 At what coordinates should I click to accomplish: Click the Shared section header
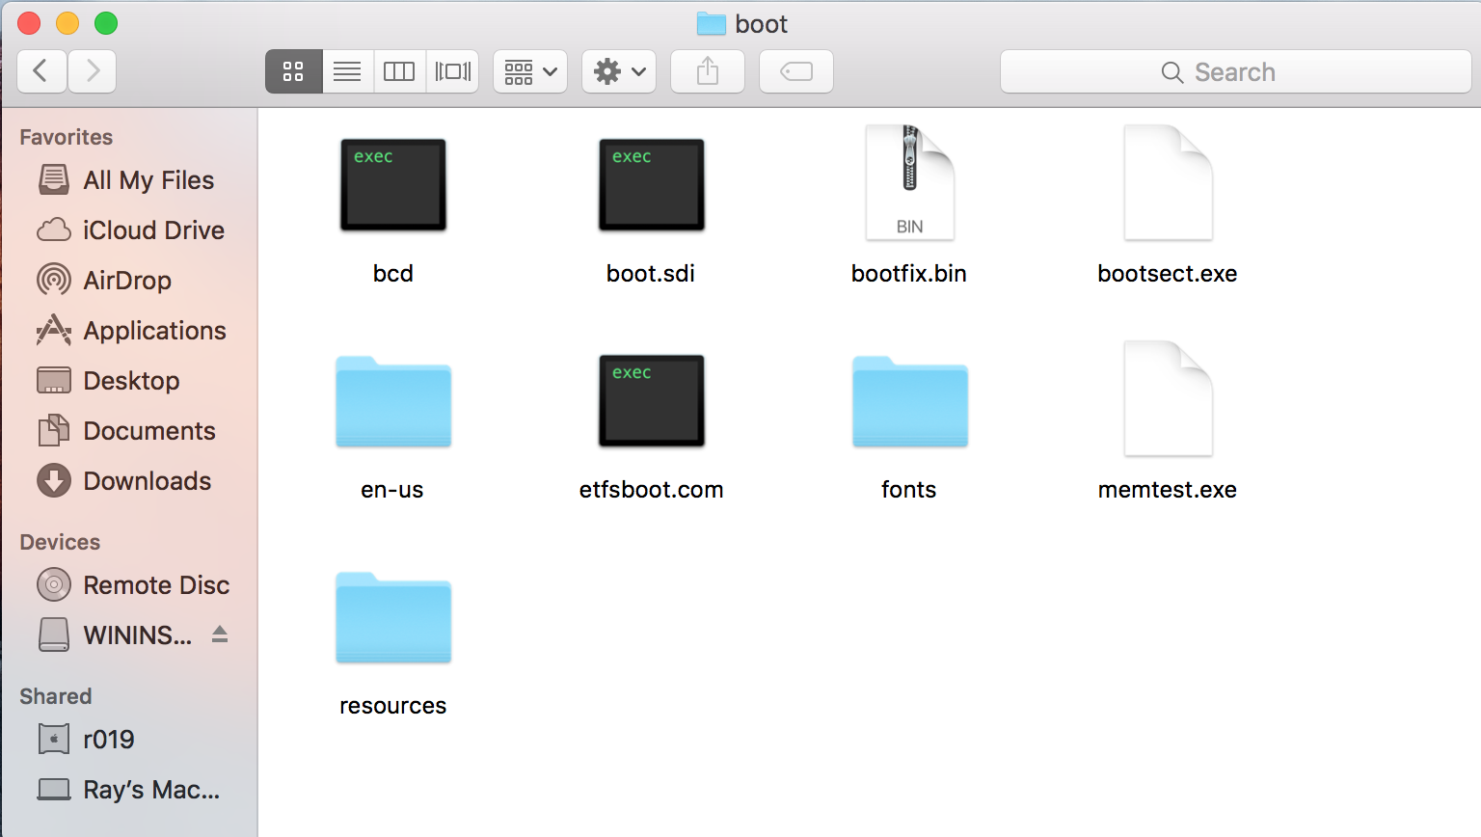point(56,696)
